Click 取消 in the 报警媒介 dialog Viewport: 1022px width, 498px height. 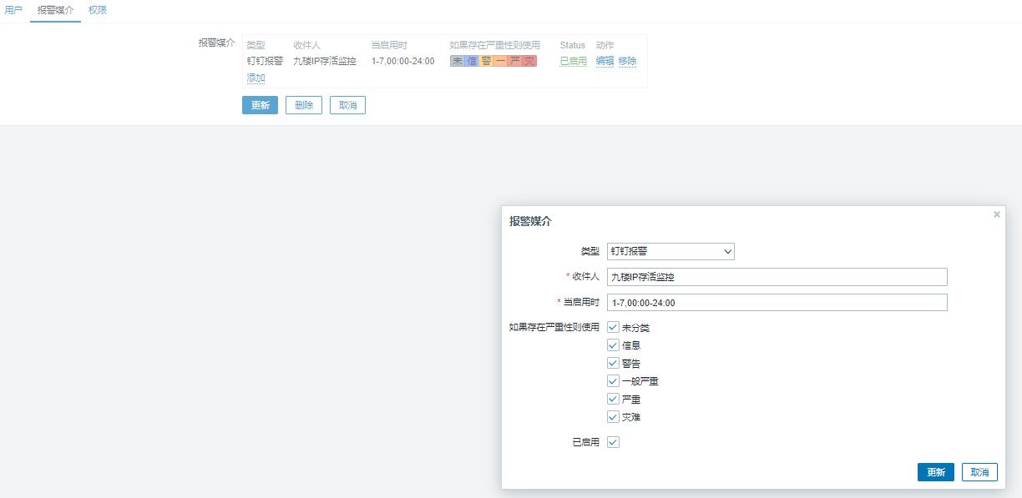click(979, 472)
